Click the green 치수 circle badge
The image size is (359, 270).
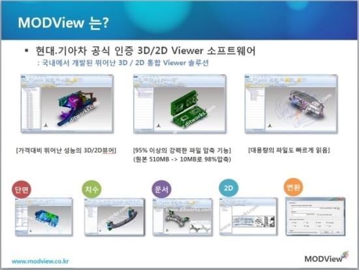pyautogui.click(x=91, y=189)
